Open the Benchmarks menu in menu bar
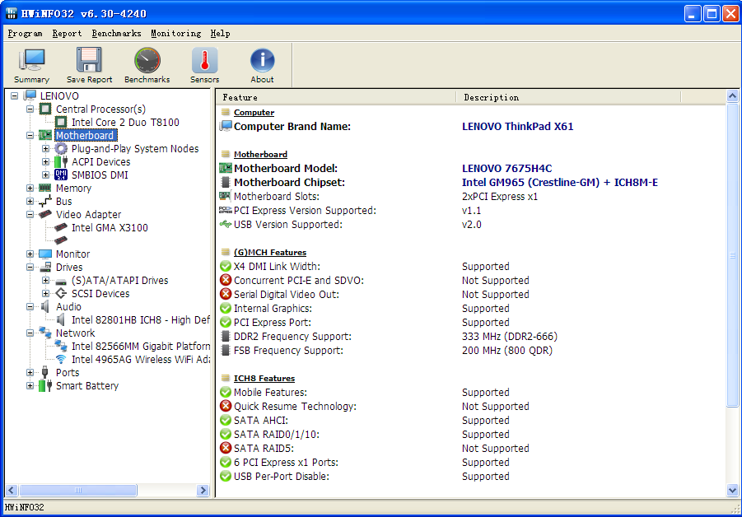 tap(116, 33)
